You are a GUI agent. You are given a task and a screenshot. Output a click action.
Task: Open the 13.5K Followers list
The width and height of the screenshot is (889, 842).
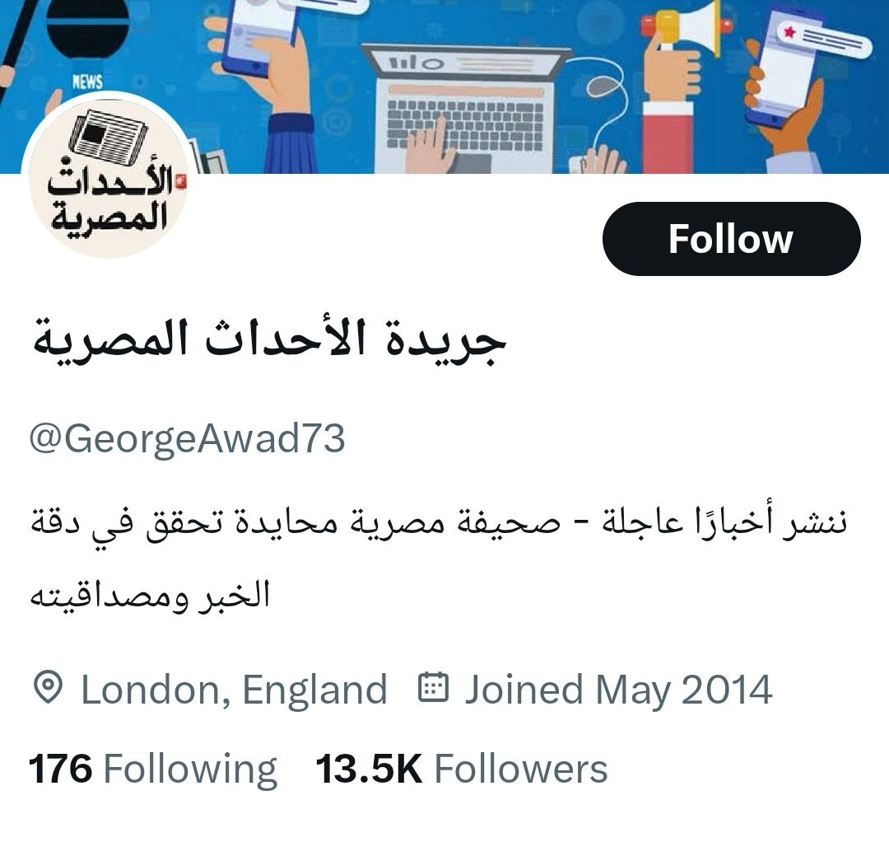point(461,769)
